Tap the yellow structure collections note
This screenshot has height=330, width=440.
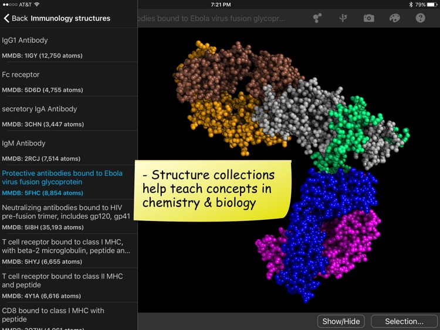[x=213, y=190]
